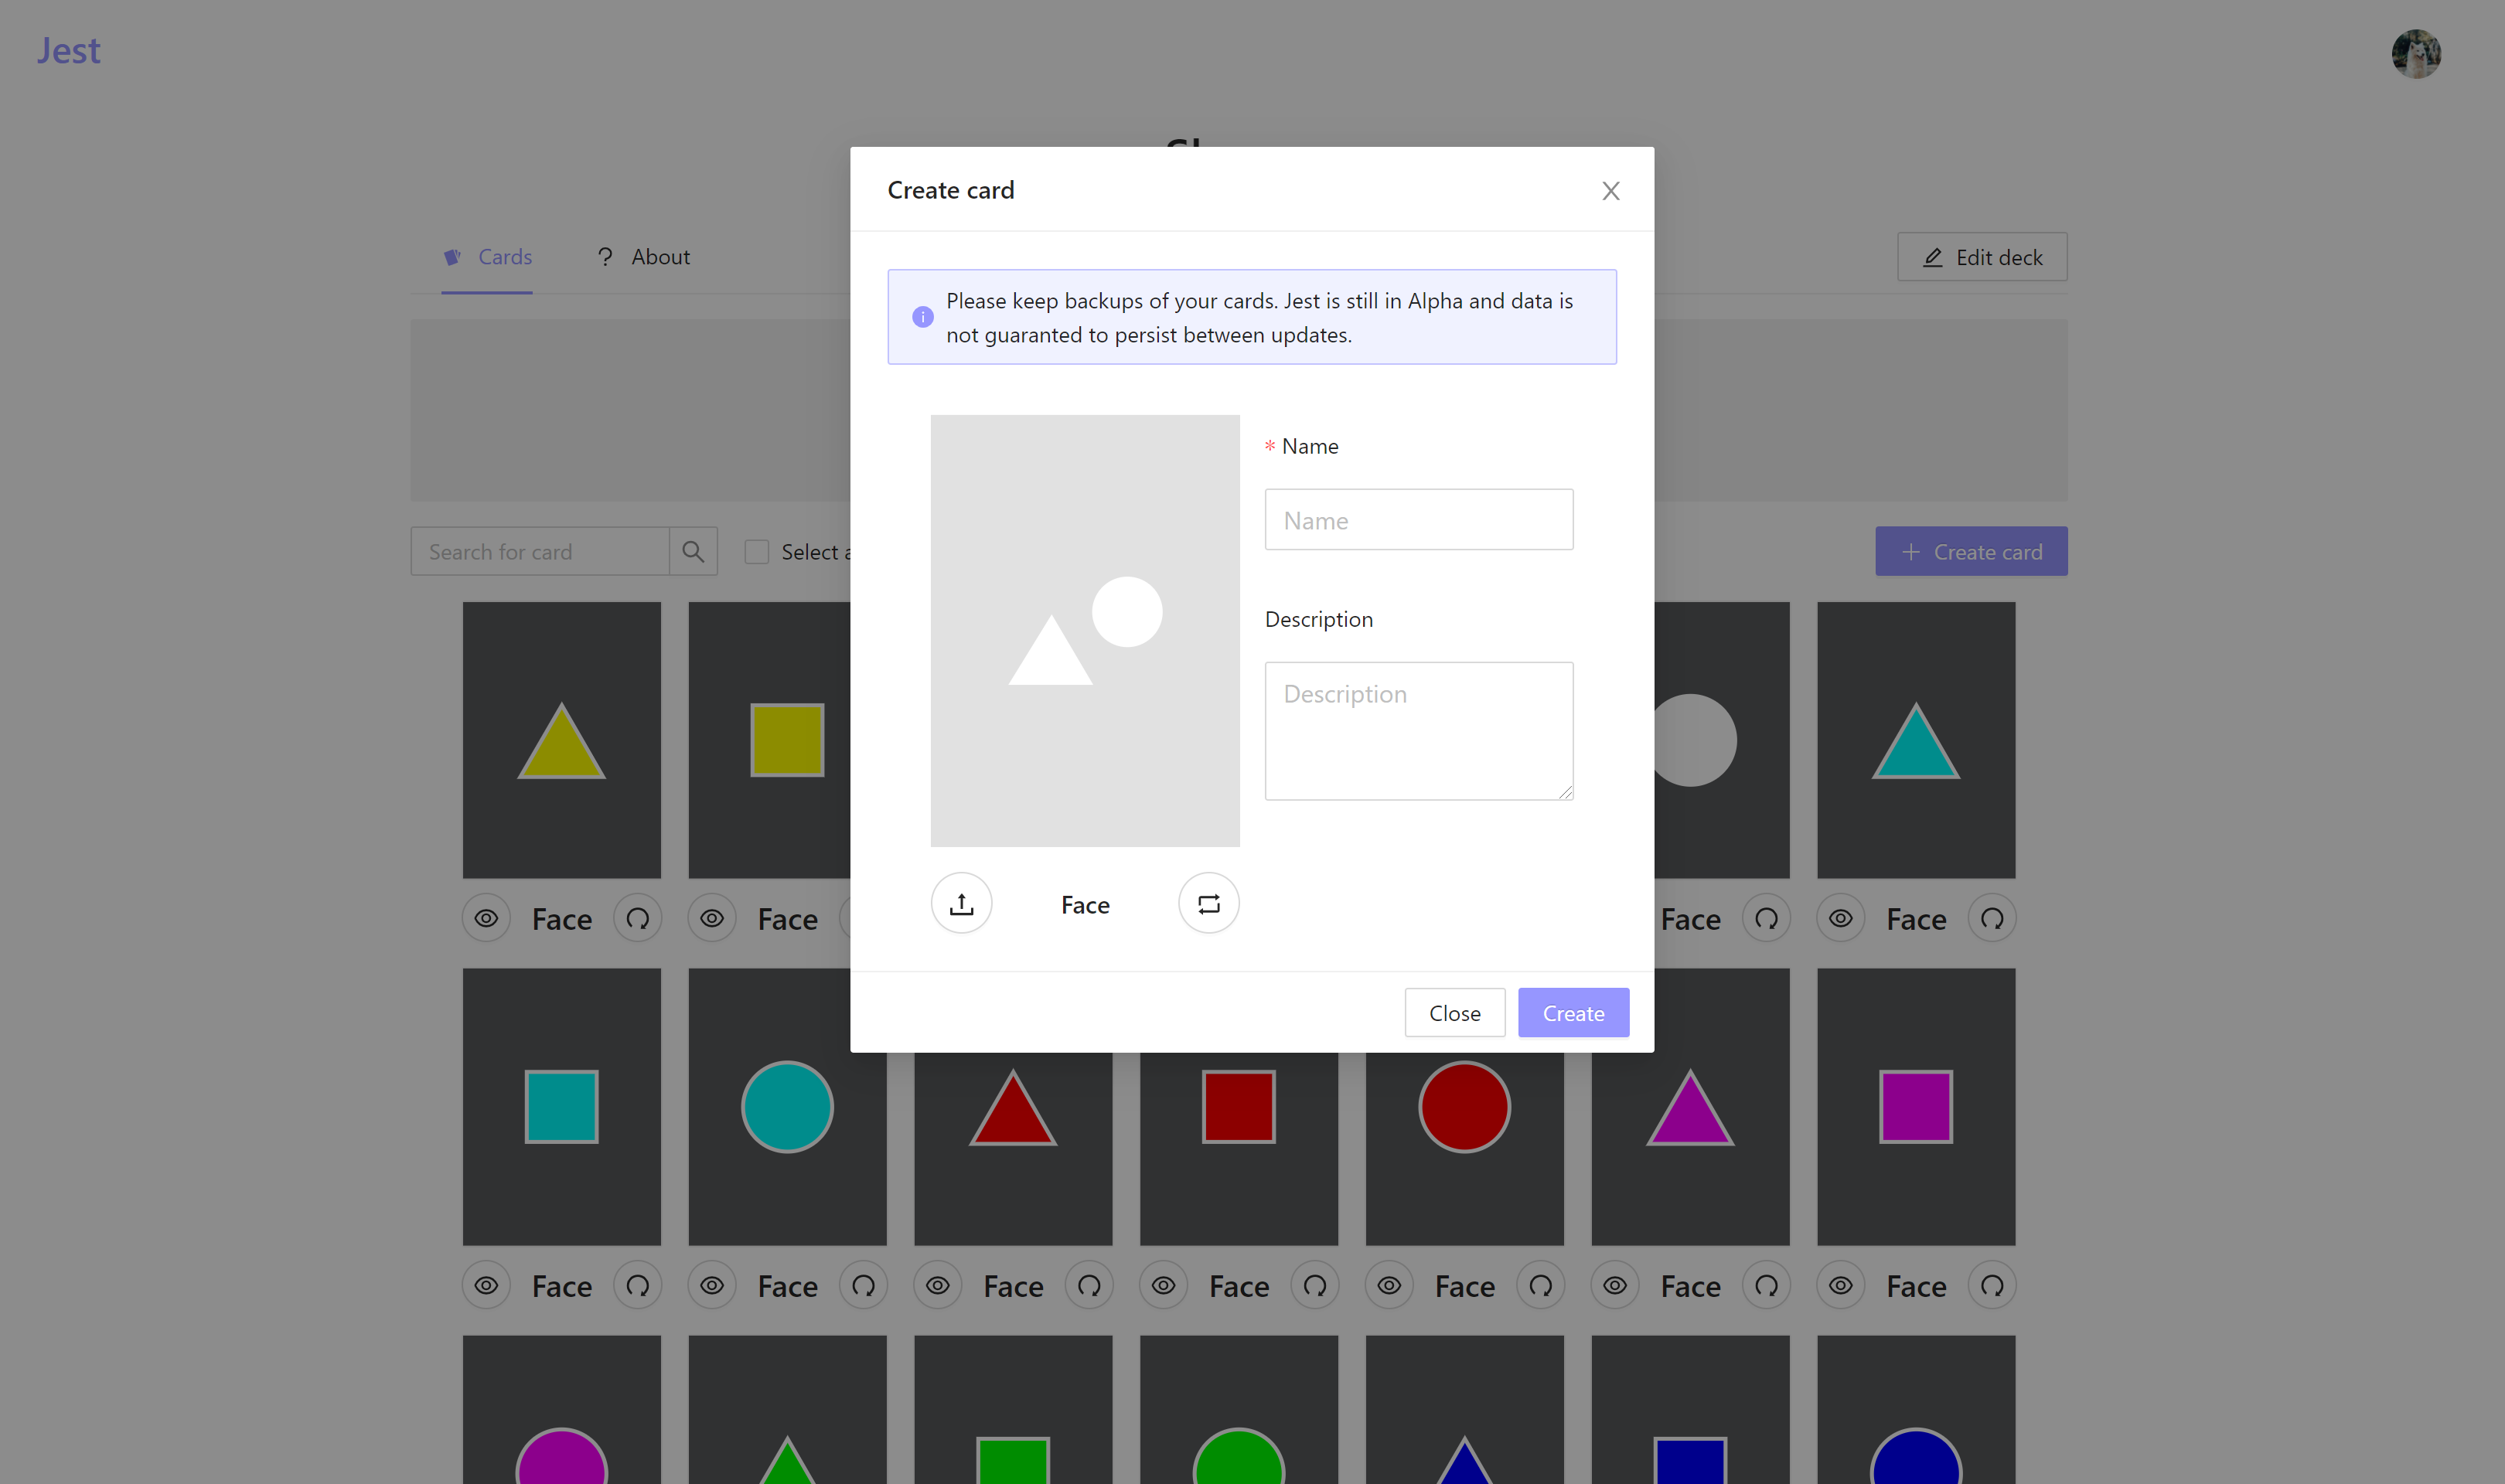Click the Description text area
Viewport: 2505px width, 1484px height.
[1418, 730]
